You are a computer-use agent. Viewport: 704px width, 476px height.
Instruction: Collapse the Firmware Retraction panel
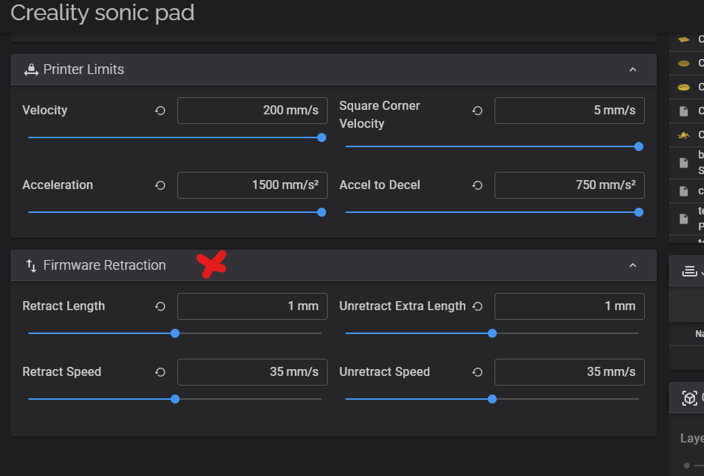pos(633,265)
